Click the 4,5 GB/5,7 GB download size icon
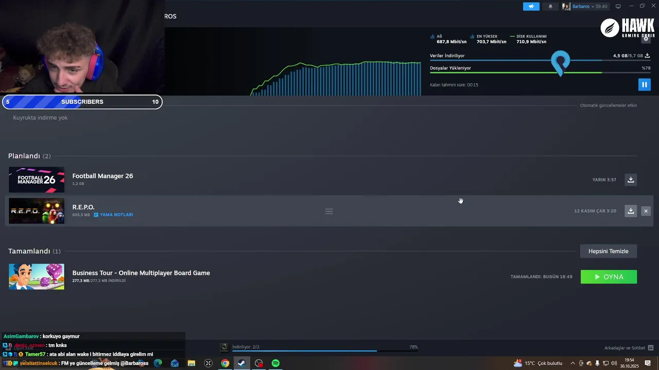Screen dimensions: 659x370 coord(647,55)
